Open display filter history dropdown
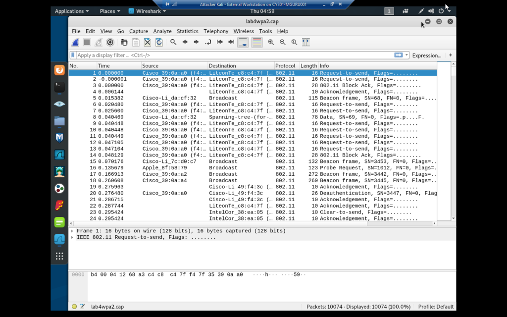This screenshot has width=507, height=317. (x=406, y=55)
